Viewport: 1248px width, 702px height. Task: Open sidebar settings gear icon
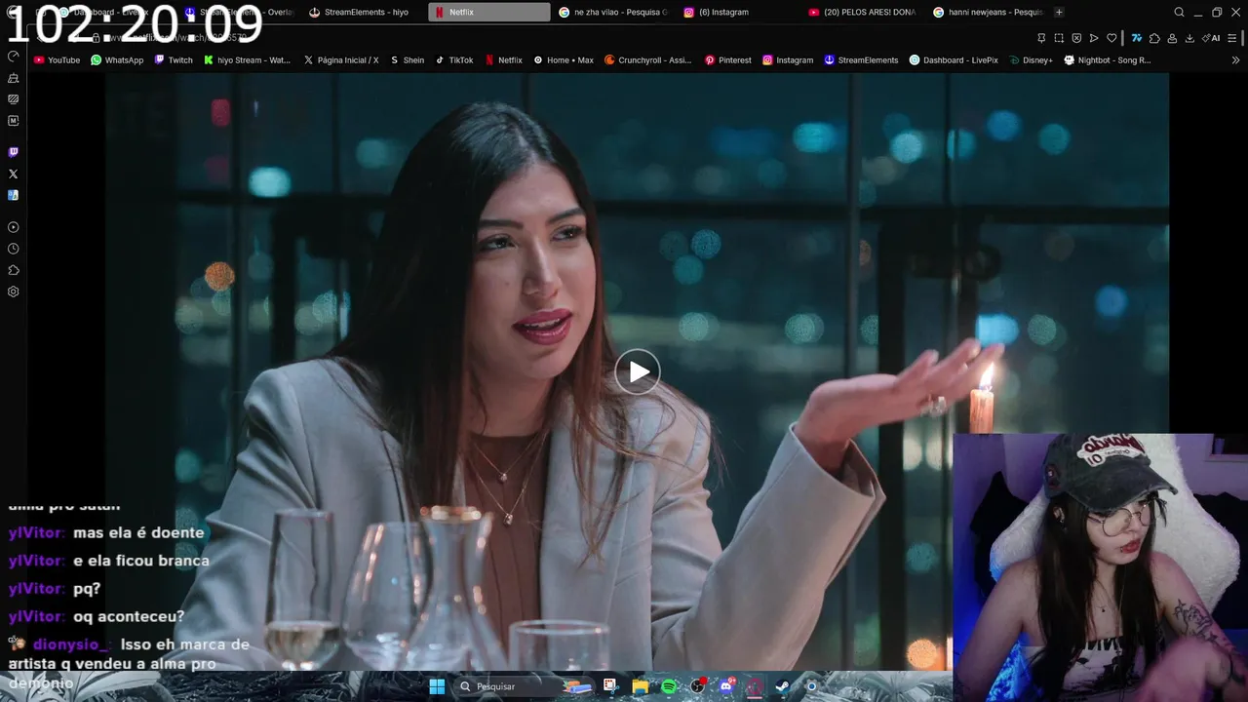(x=13, y=292)
